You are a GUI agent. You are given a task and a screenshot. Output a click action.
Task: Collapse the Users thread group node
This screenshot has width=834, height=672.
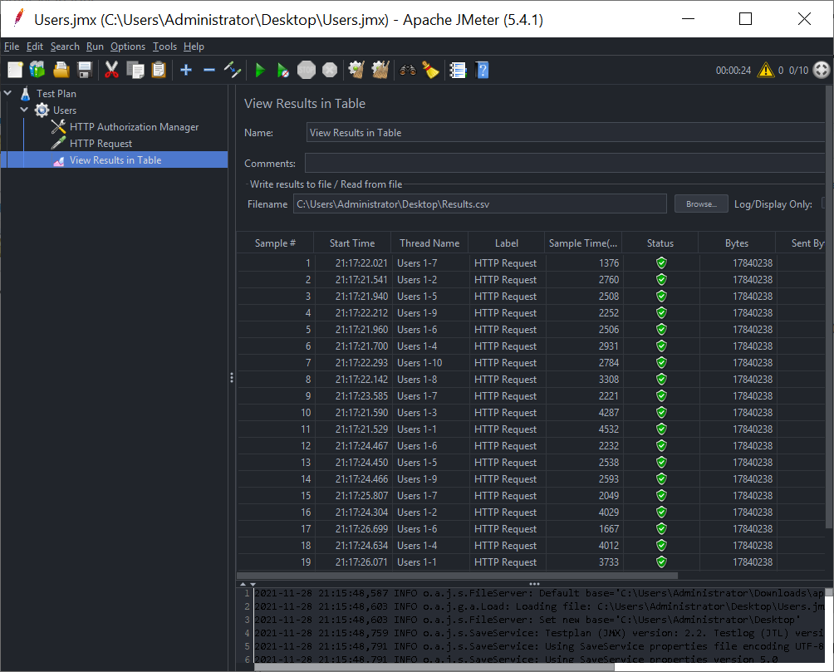pos(24,110)
